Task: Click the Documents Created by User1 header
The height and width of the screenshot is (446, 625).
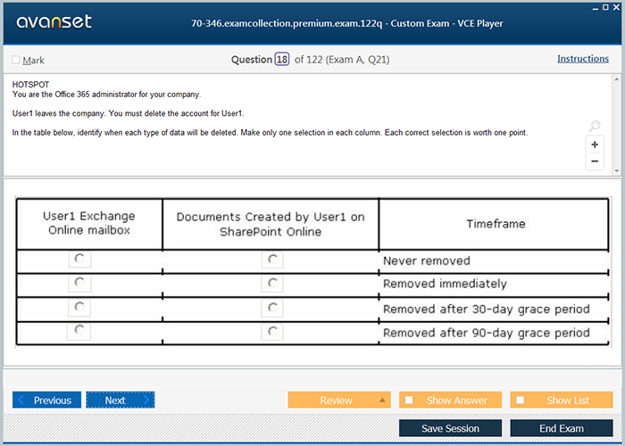Action: point(271,224)
